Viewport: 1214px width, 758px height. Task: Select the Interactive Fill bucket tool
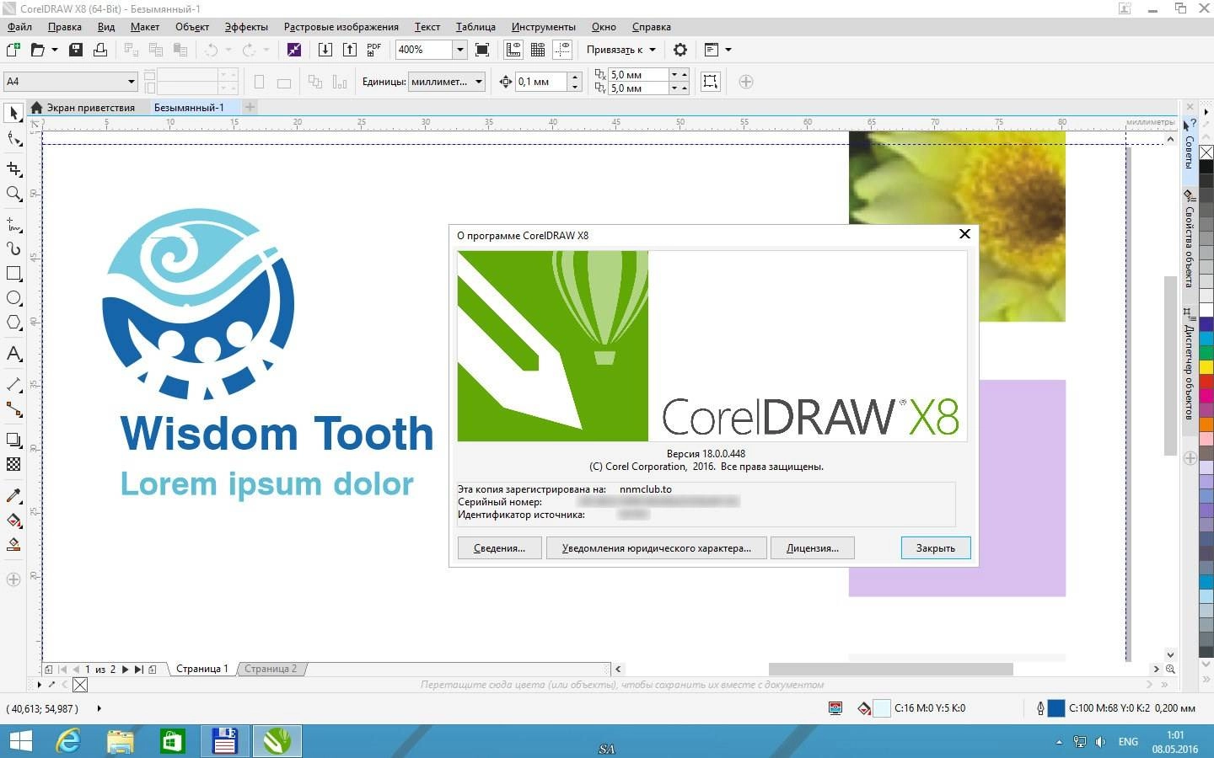[13, 520]
